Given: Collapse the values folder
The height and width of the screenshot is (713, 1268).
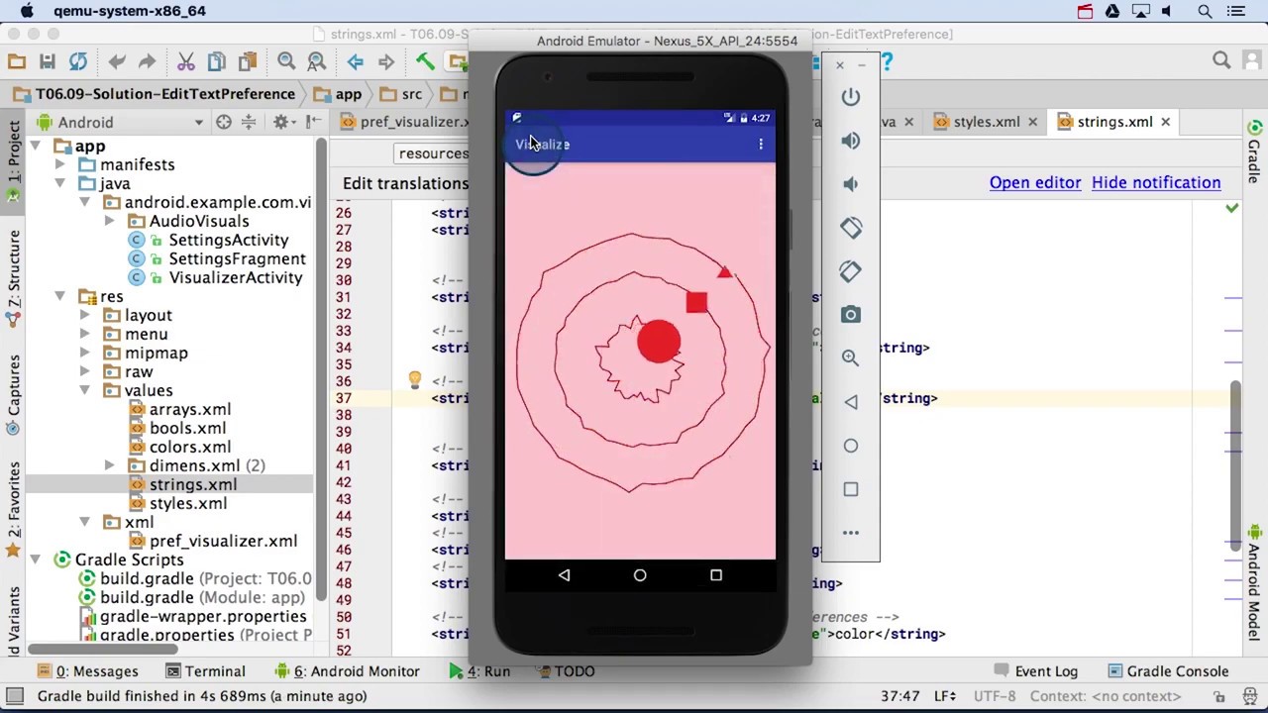Looking at the screenshot, I should pyautogui.click(x=84, y=390).
